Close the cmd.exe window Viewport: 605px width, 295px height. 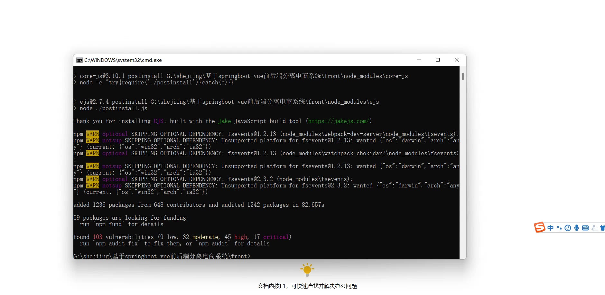[x=457, y=60]
